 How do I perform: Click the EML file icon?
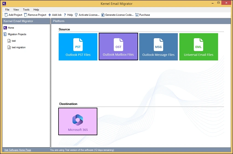tap(199, 45)
